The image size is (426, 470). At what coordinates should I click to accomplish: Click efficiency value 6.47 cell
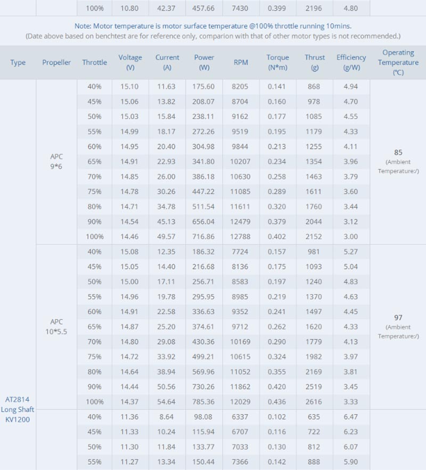pyautogui.click(x=350, y=417)
